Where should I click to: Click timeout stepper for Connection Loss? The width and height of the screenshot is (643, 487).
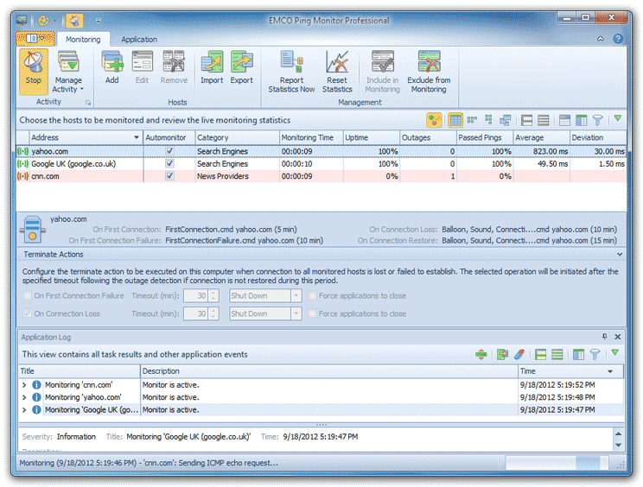coord(213,313)
